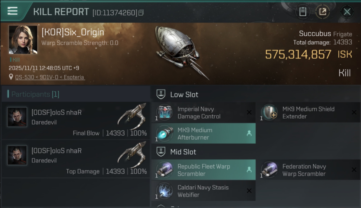Screen dimensions: 361x208
Task: Toggle MK9 Medium Afterburner selection
Action: [x=249, y=133]
